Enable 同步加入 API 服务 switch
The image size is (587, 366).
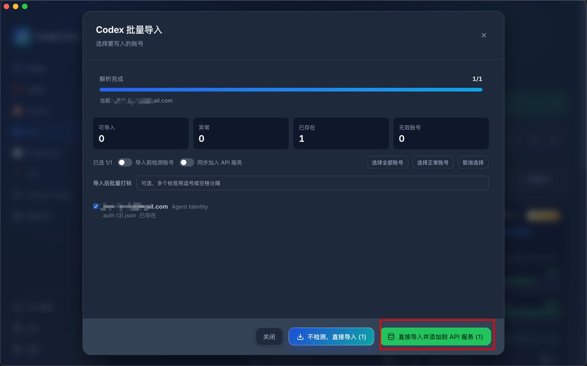coord(187,162)
